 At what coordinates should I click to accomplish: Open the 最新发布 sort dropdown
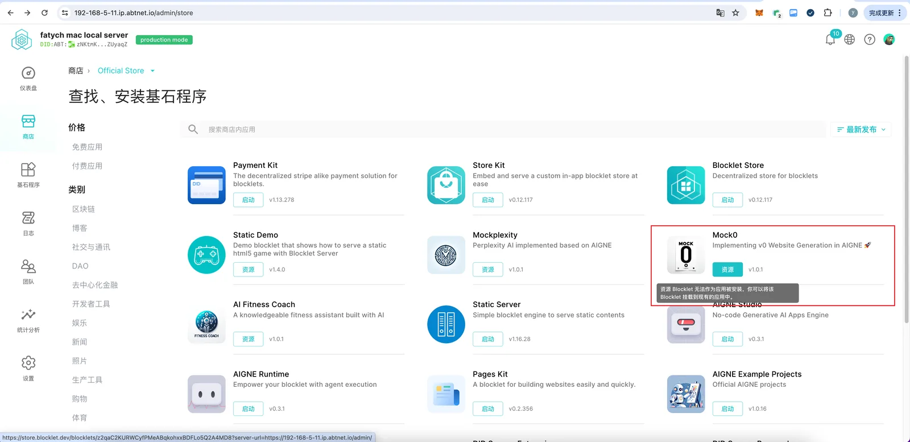861,130
